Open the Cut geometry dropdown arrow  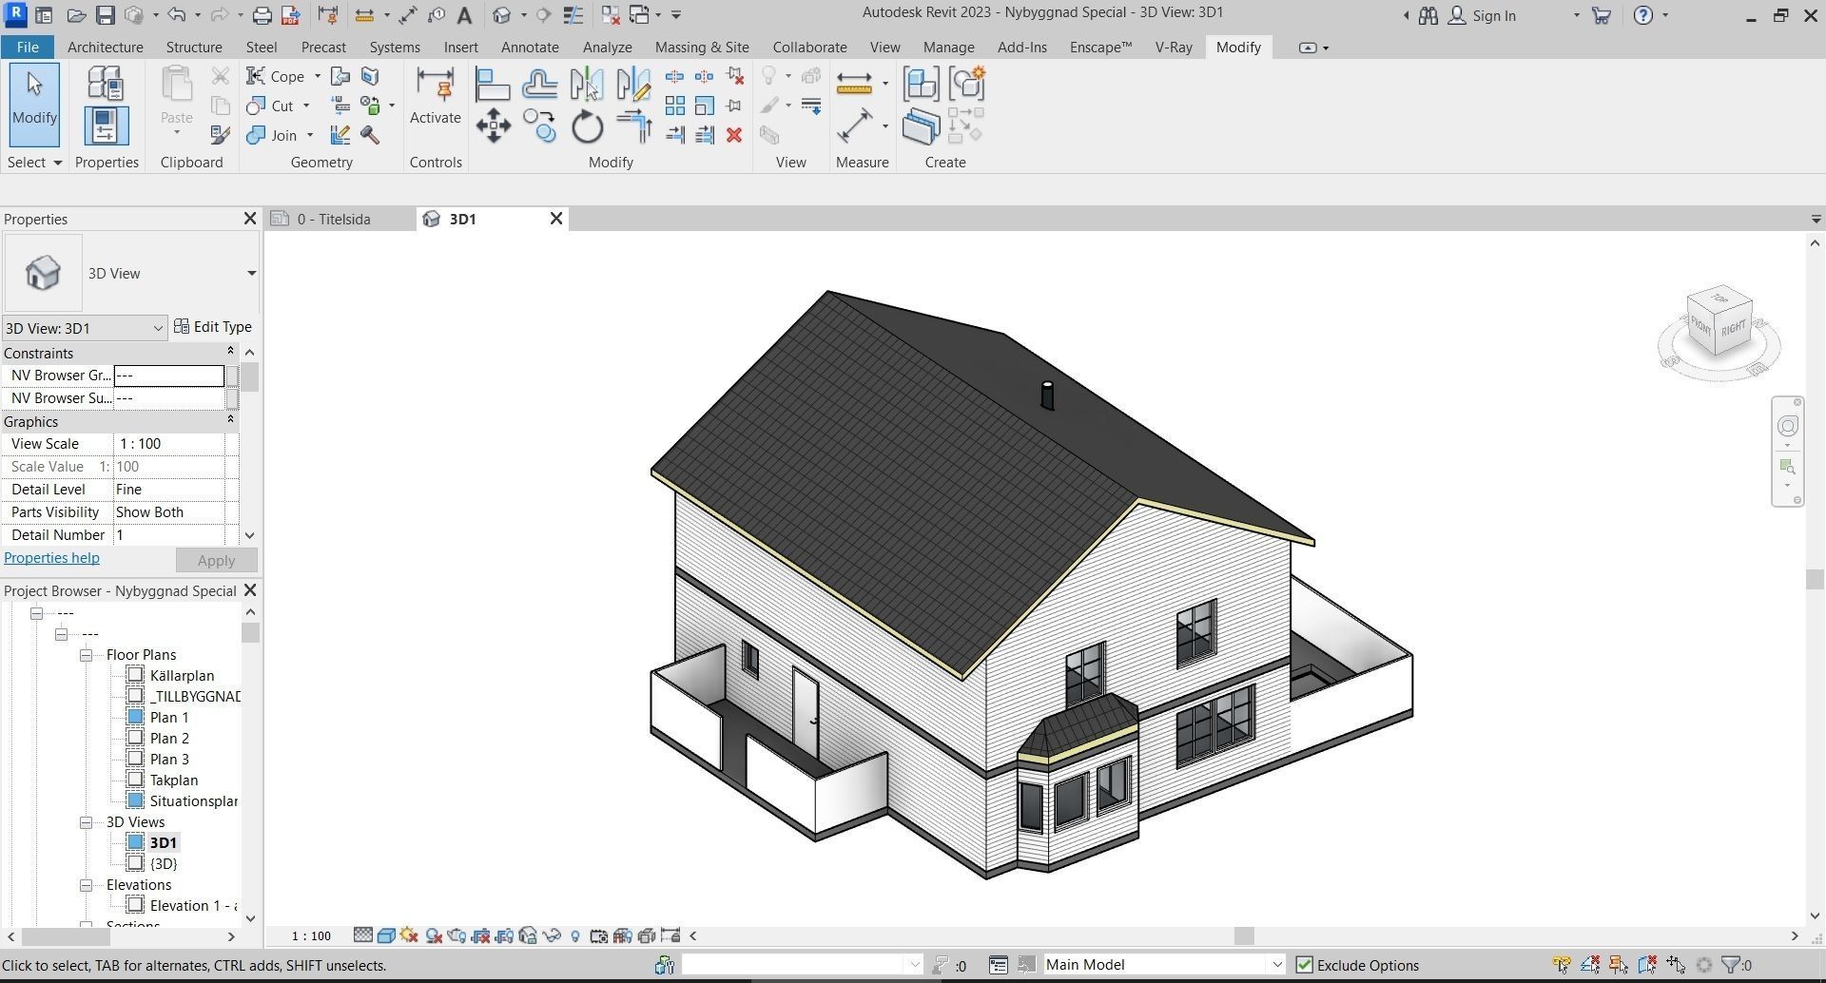[x=306, y=106]
